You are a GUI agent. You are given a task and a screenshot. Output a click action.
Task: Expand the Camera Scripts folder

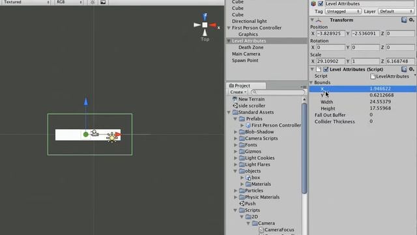click(x=236, y=138)
